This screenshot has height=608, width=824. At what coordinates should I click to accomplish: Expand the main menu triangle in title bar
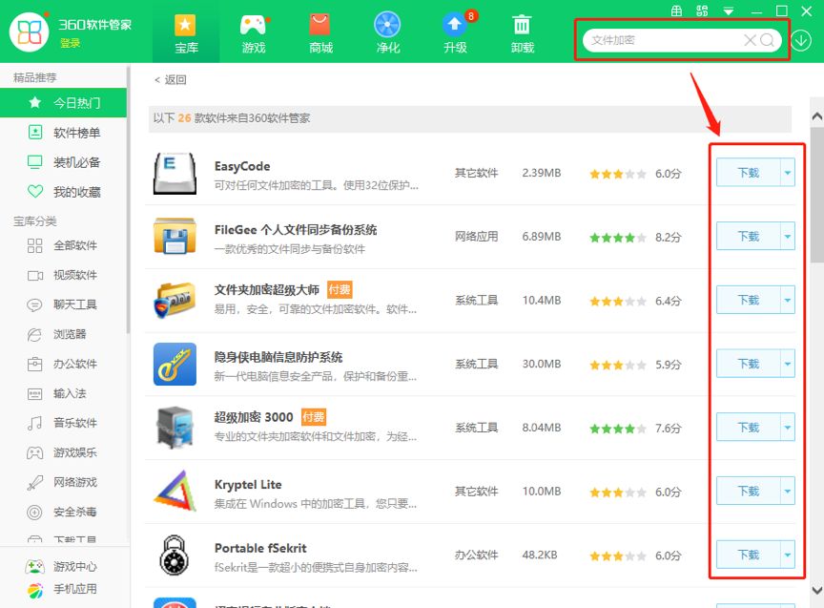728,10
